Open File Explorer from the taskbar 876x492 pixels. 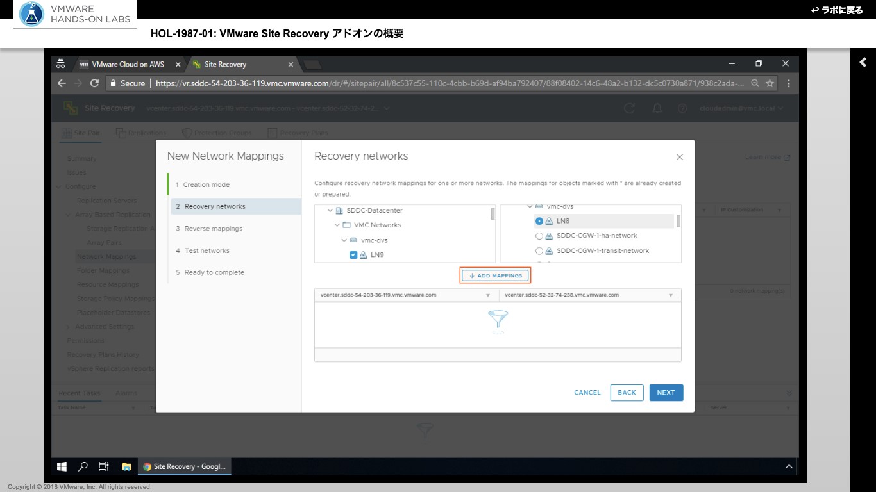coord(126,466)
